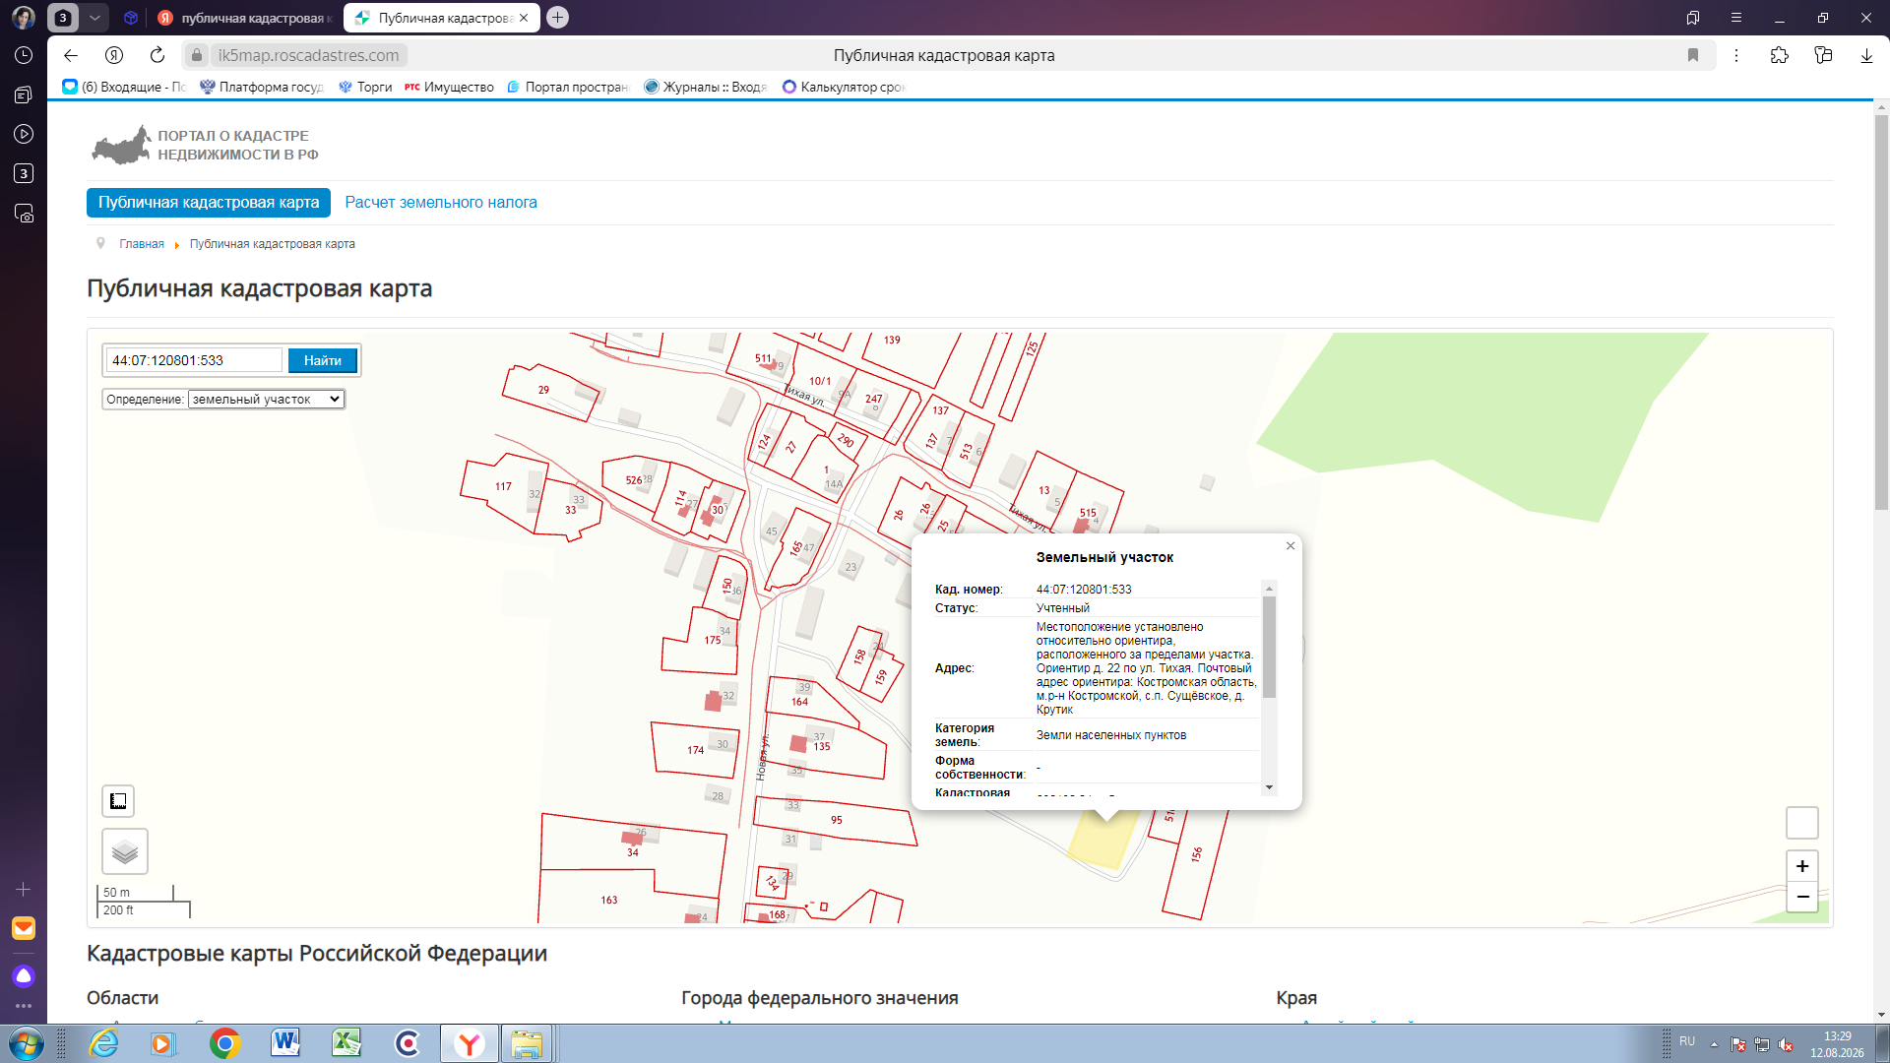The height and width of the screenshot is (1063, 1890).
Task: Click parcel 163 on the map
Action: point(609,901)
